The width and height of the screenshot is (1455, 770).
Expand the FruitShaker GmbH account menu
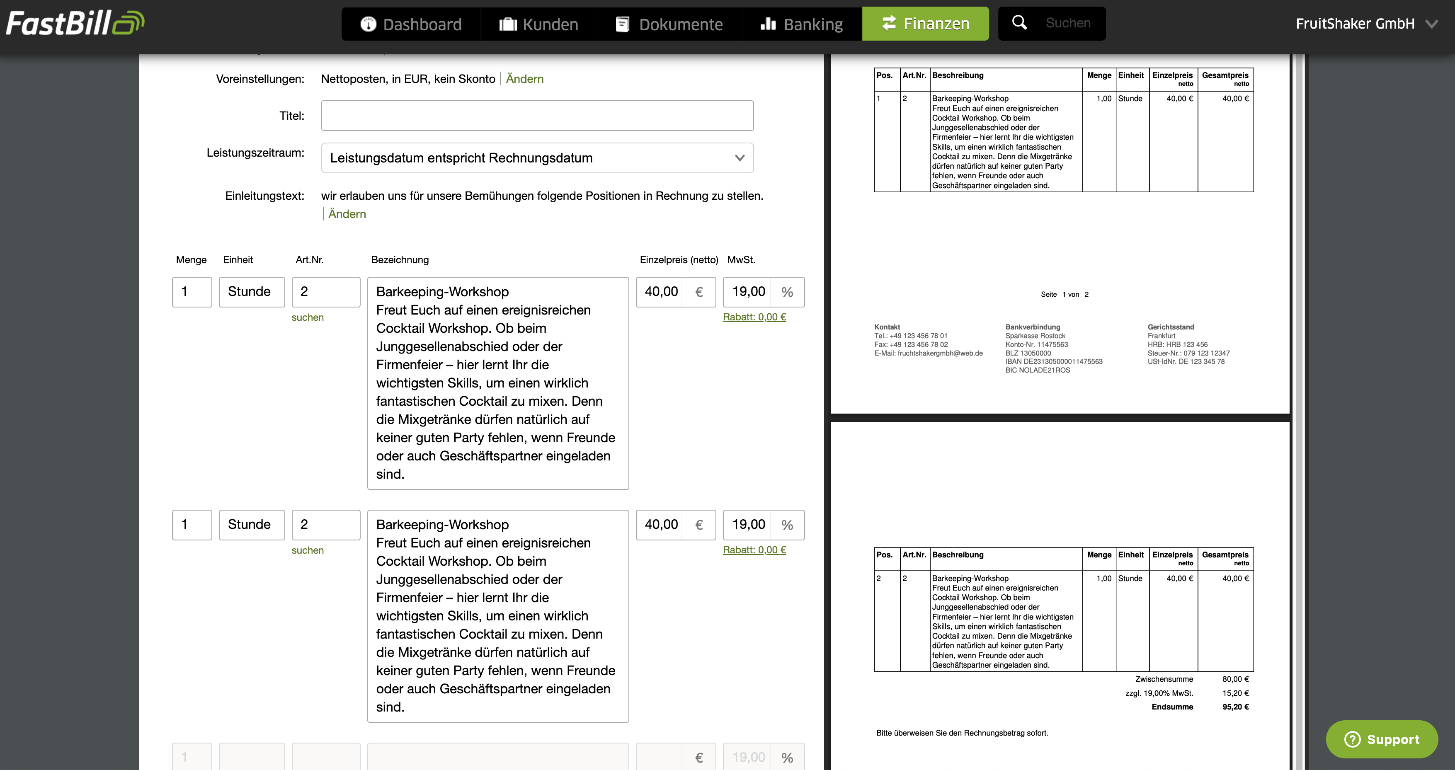point(1366,24)
